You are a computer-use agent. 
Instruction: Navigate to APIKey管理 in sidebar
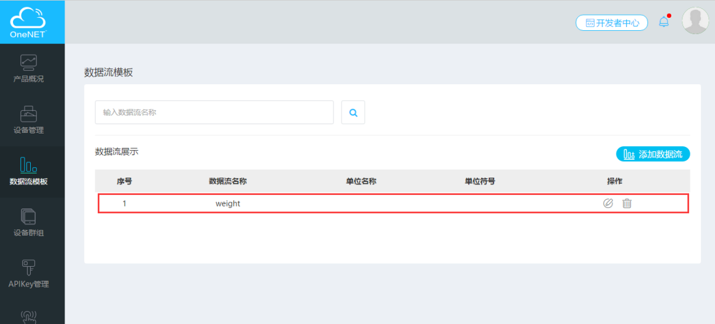pyautogui.click(x=28, y=274)
